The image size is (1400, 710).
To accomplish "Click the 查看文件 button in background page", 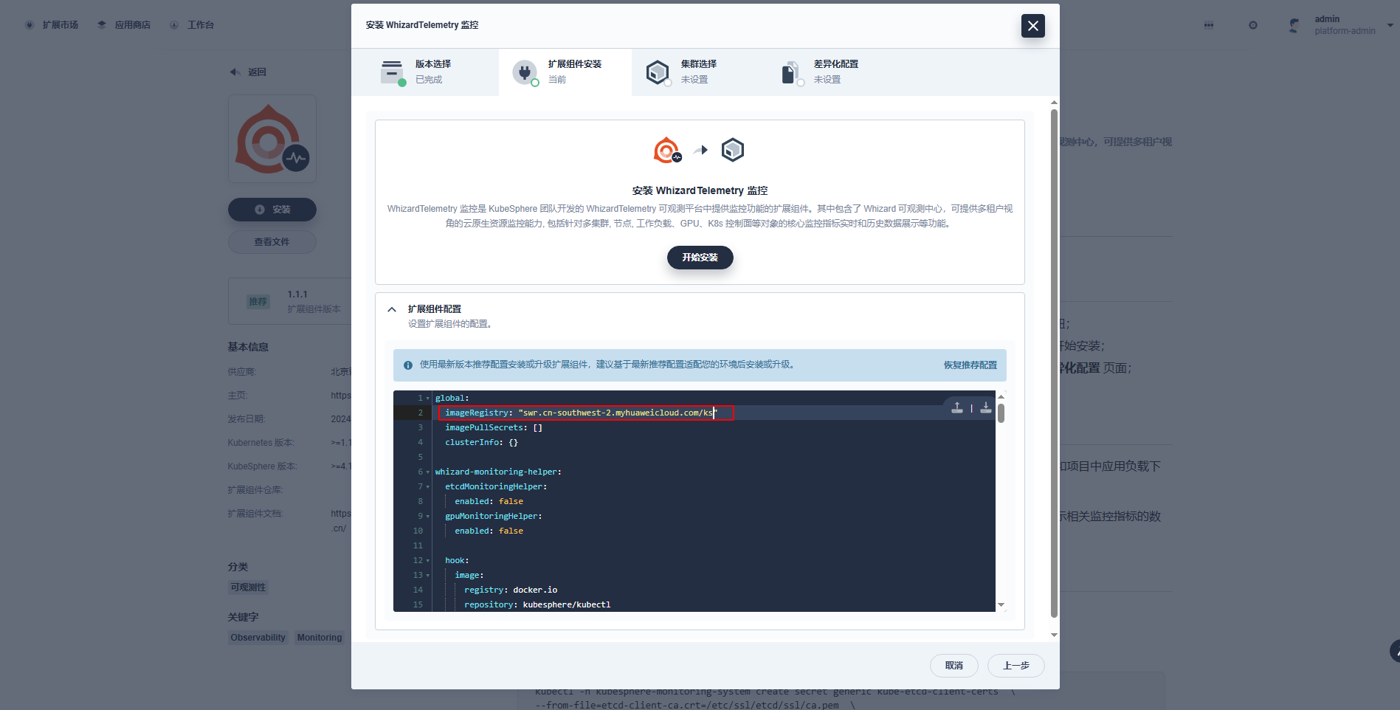I will coord(272,242).
